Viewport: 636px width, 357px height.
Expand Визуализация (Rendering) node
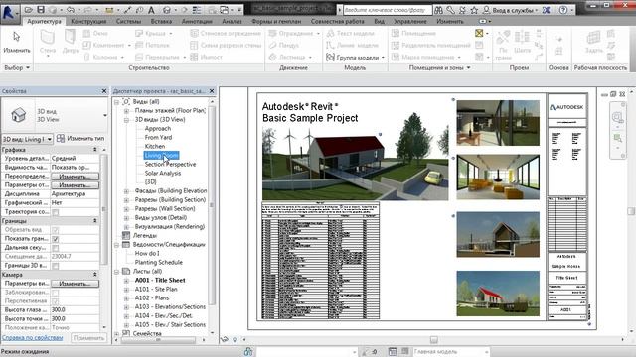(x=126, y=227)
